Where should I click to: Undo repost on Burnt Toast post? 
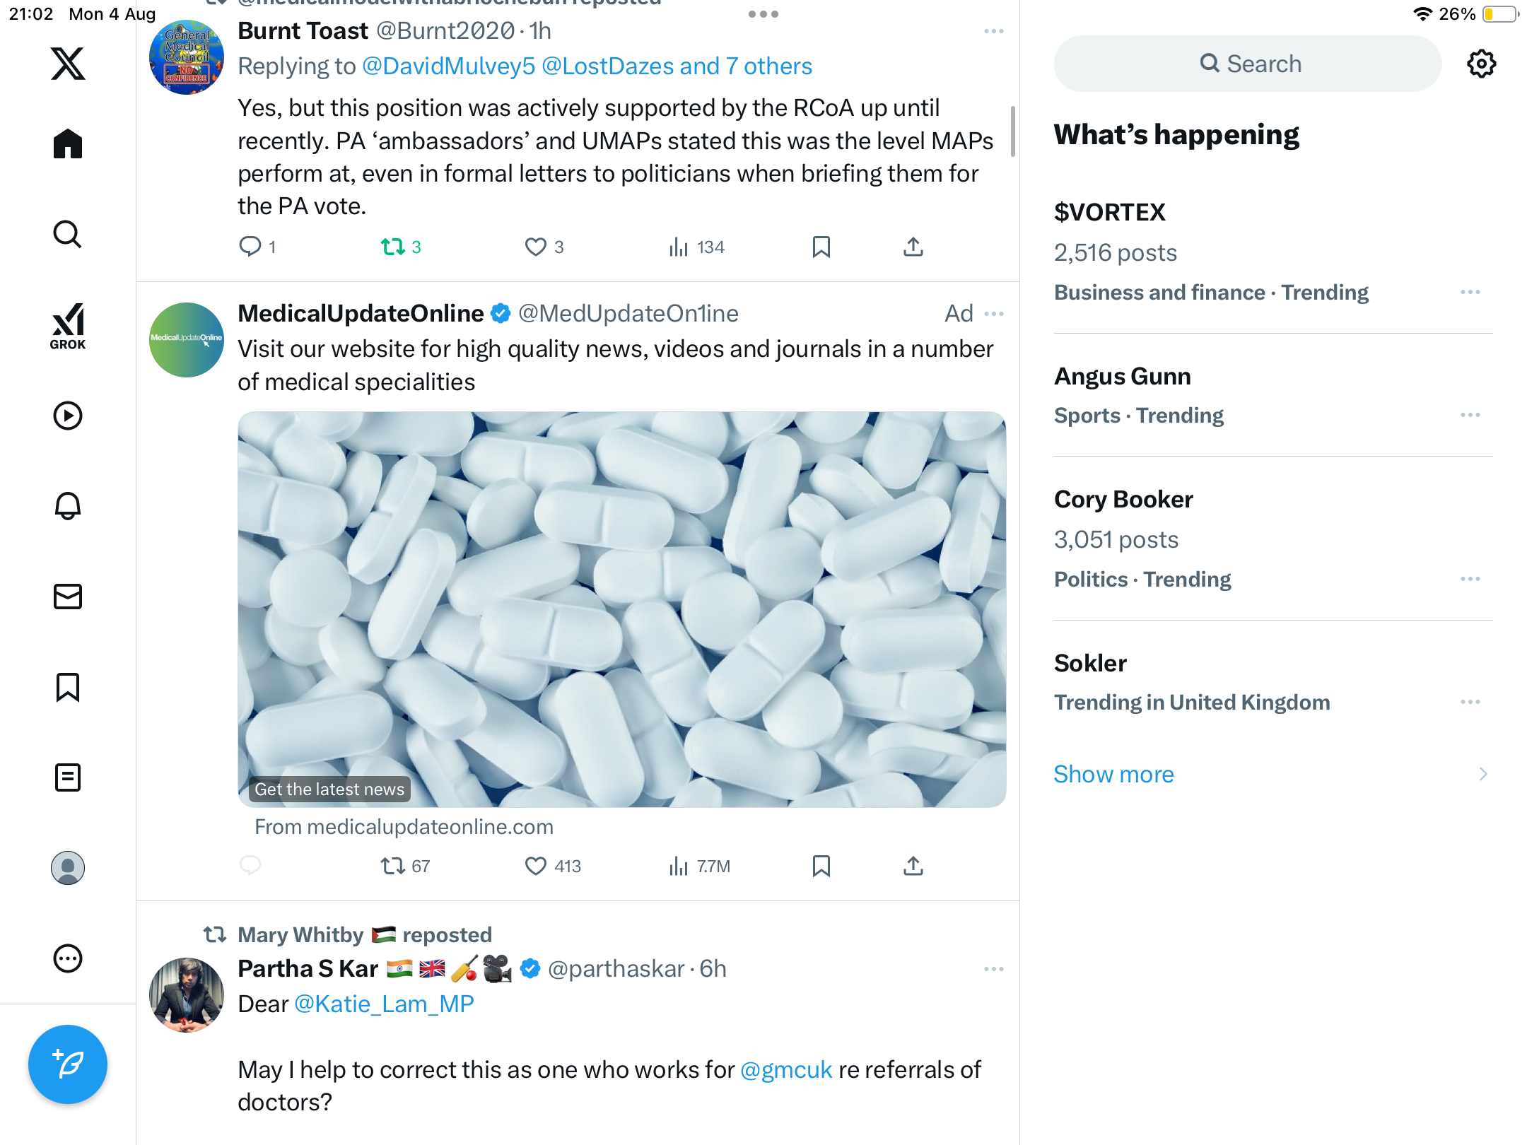(x=393, y=247)
